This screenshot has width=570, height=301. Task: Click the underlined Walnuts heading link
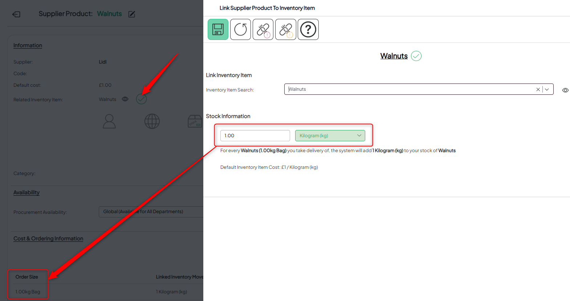394,56
